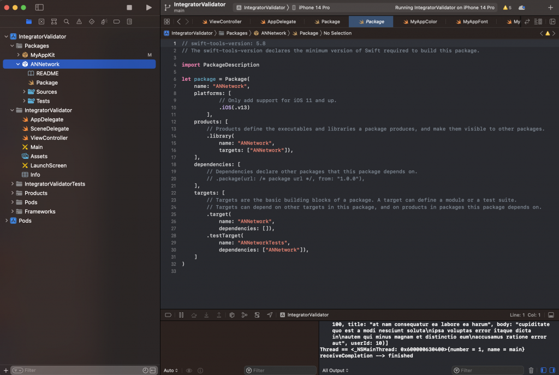Open the Report navigator
Viewport: 559px width, 375px height.
pos(129,22)
